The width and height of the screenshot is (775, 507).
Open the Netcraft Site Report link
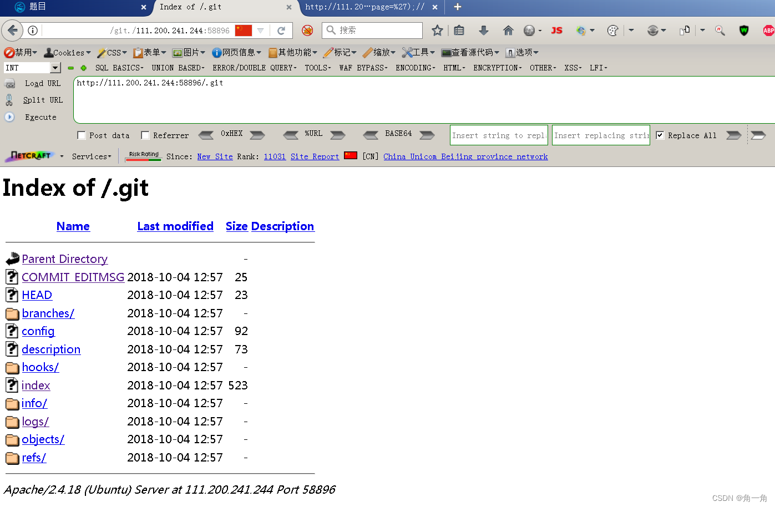[315, 156]
